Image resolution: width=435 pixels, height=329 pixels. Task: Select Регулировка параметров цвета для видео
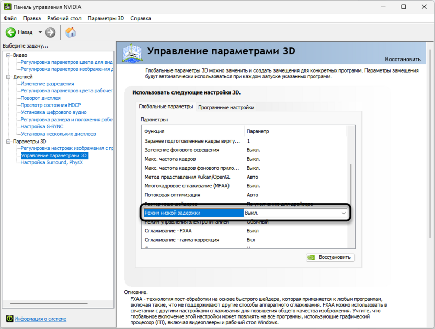tap(66, 62)
